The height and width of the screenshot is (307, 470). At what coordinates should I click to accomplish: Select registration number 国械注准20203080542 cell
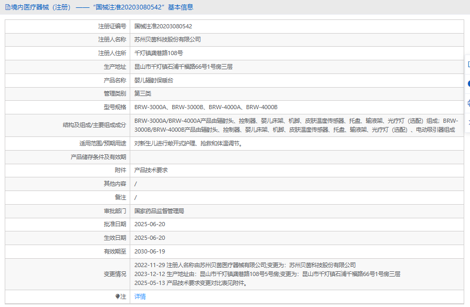tap(297, 26)
